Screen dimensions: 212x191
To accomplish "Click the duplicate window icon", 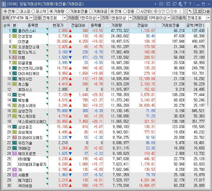I will 174,4.
